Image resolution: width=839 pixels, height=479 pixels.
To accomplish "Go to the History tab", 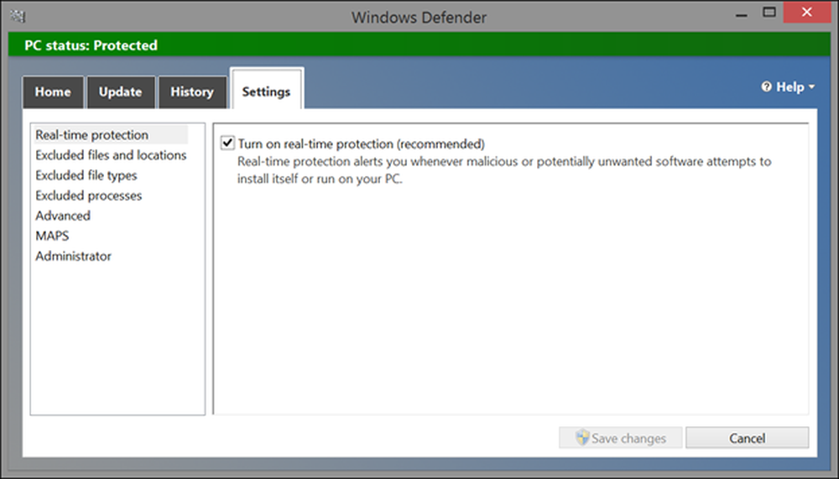I will (192, 92).
